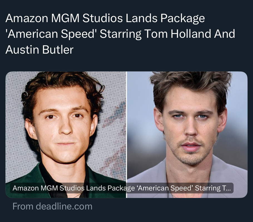Click the left photo of man in green blazer
The height and width of the screenshot is (222, 253).
pos(66,135)
